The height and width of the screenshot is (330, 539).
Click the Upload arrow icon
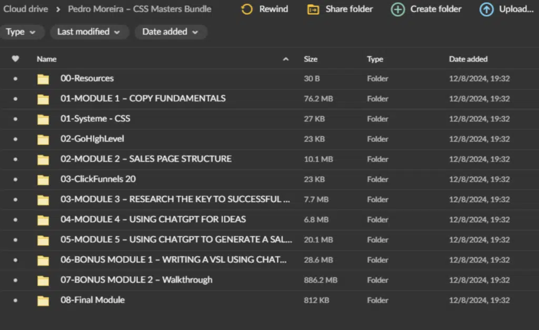486,9
